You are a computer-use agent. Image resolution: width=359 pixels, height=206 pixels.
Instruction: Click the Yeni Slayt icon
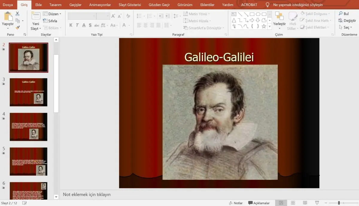(36, 16)
